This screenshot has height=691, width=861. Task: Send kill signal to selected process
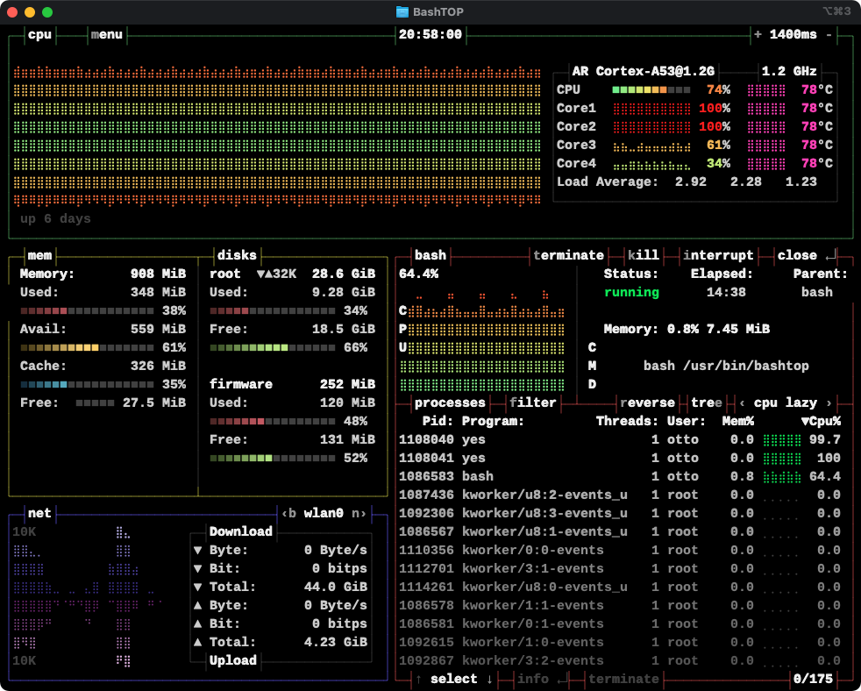click(643, 255)
